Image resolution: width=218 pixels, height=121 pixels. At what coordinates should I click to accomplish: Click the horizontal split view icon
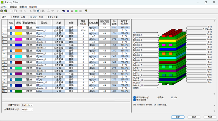tap(15, 11)
